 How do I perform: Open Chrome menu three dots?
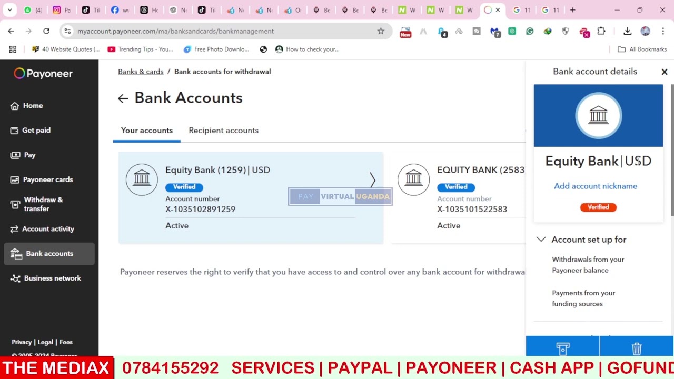[x=662, y=31]
